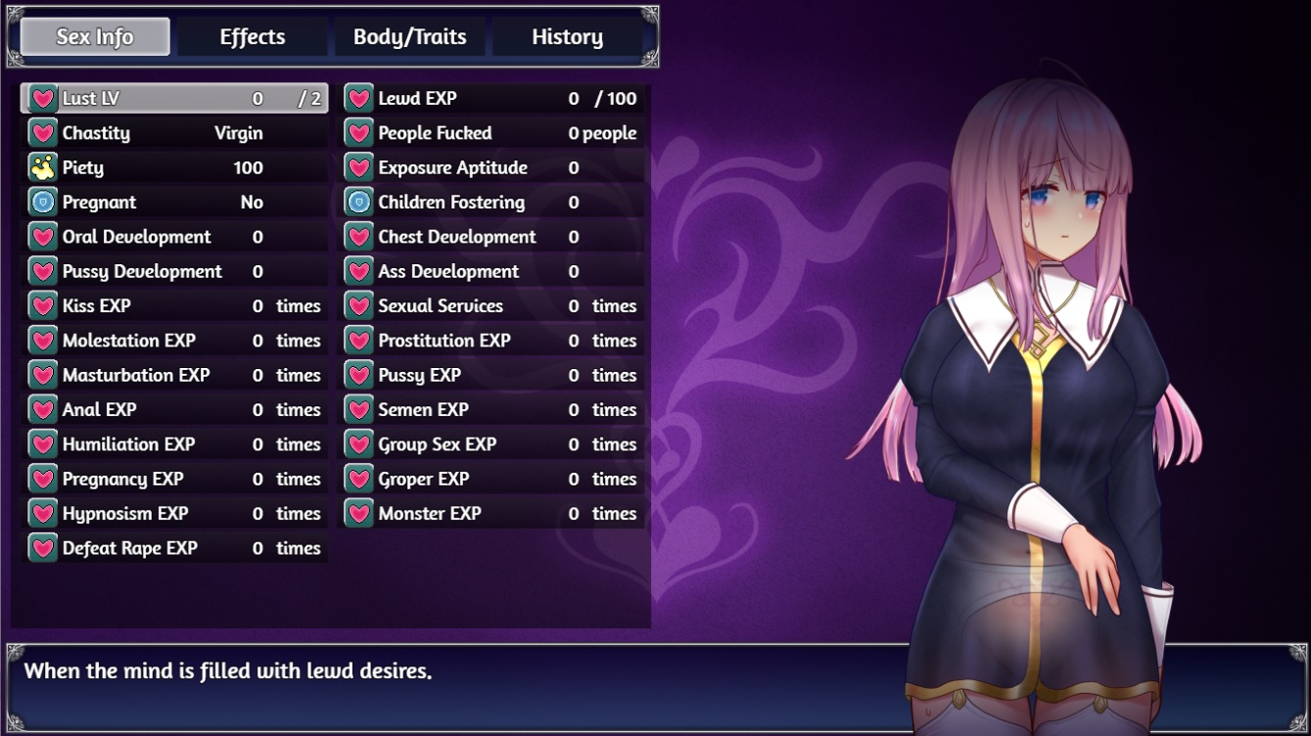The width and height of the screenshot is (1311, 736).
Task: Click the heart icon beside Lewd EXP
Action: pos(358,99)
